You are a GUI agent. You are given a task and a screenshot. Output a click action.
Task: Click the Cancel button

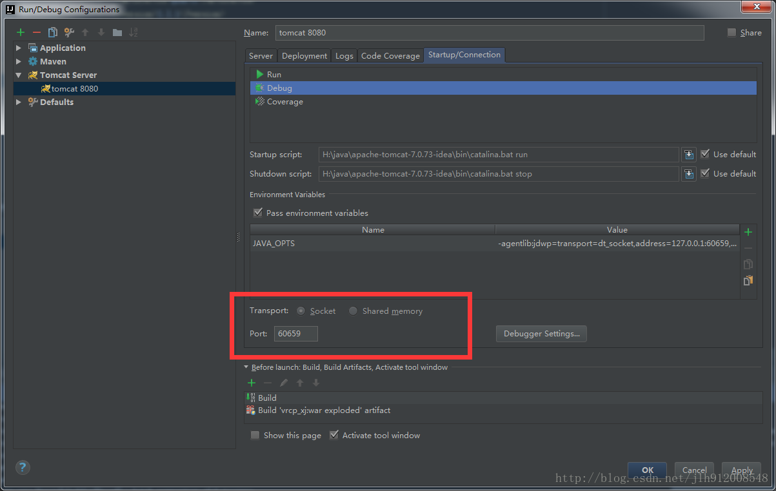pos(695,470)
